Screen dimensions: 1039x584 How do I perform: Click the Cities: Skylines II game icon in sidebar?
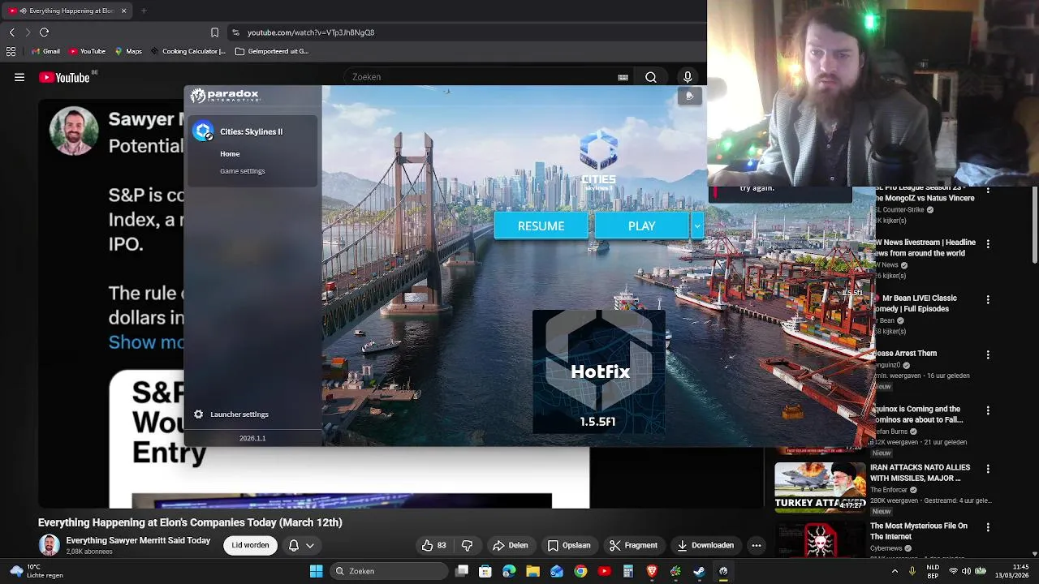point(203,131)
